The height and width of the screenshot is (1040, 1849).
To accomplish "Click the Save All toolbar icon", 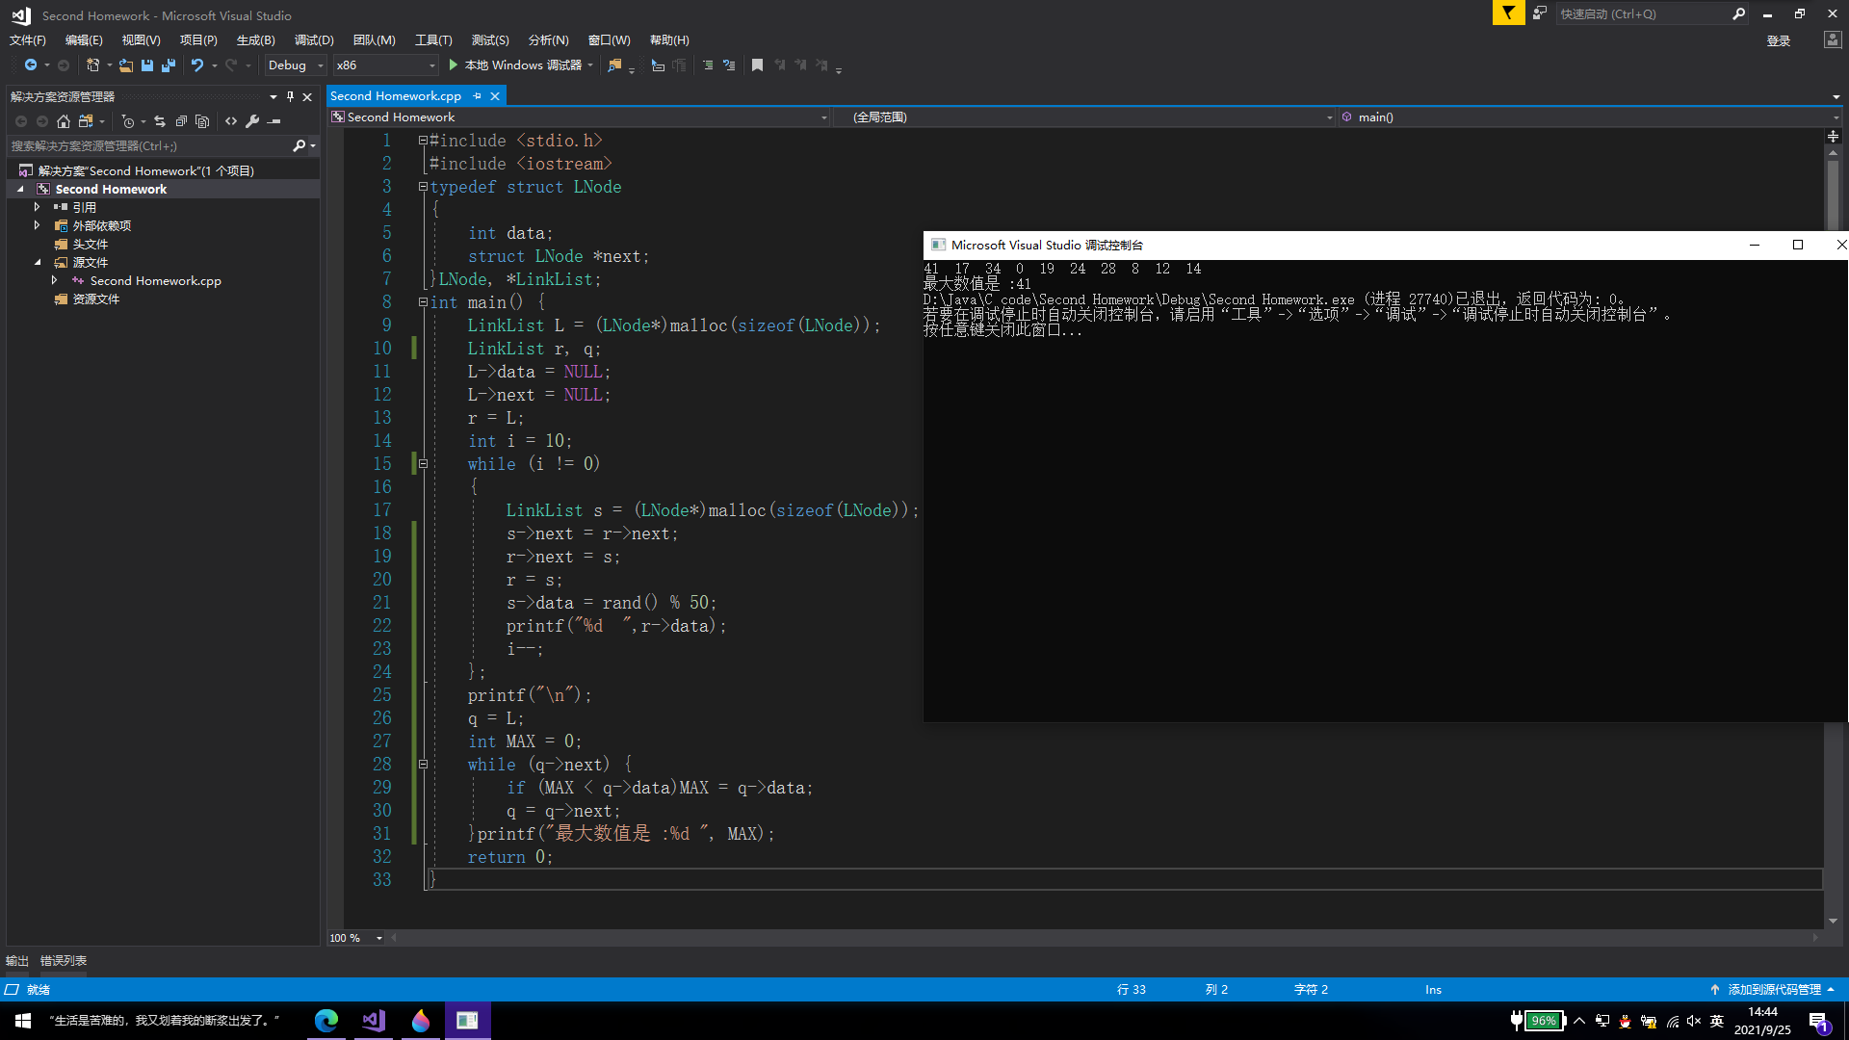I will 169,65.
